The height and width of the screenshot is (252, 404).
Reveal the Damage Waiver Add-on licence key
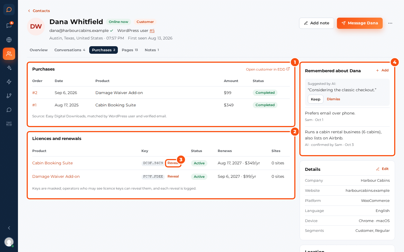[x=173, y=176]
